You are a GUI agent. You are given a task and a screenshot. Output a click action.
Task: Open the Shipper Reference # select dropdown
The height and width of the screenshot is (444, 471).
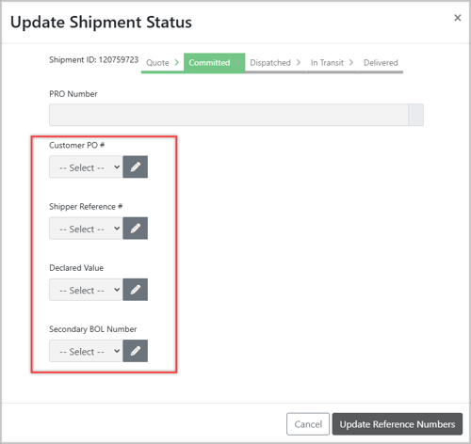(86, 229)
